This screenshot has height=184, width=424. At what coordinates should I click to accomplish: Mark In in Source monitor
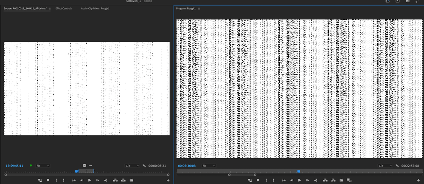[56, 180]
